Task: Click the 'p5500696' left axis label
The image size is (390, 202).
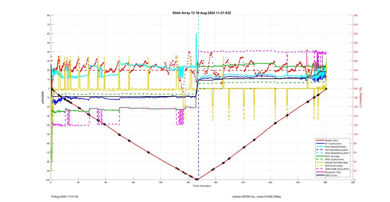Action: 42,97
